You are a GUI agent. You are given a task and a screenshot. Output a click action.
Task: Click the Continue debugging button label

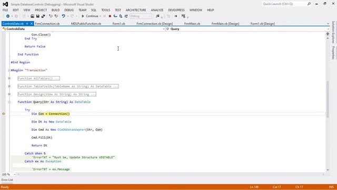tap(92, 16)
